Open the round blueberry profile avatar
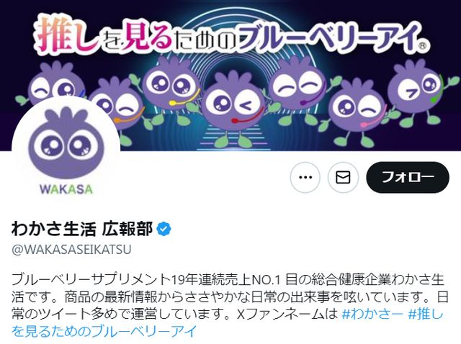The height and width of the screenshot is (344, 461). coord(66,151)
